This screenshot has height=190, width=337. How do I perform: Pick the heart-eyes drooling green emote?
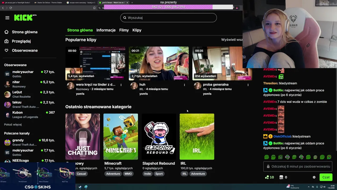[329, 157]
